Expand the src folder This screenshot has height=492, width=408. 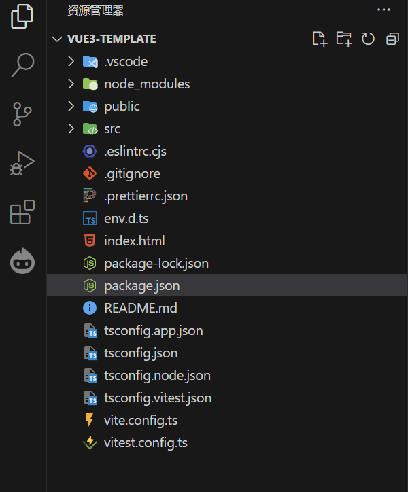pyautogui.click(x=112, y=129)
